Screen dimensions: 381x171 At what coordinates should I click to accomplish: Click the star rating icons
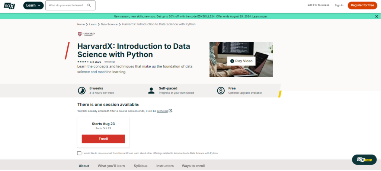[83, 62]
